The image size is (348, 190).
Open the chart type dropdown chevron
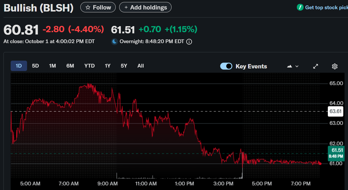tap(297, 66)
